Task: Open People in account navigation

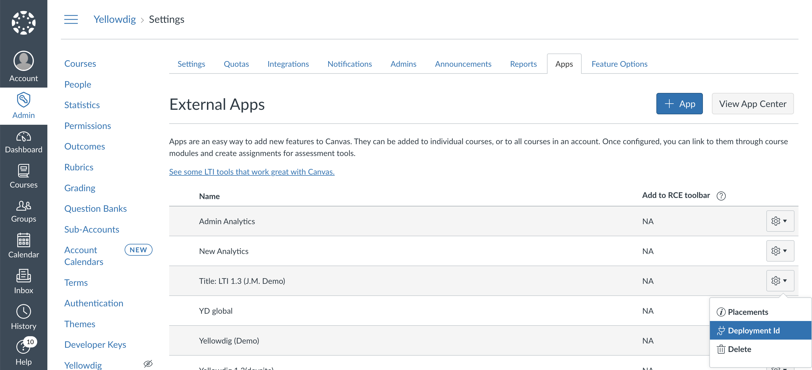Action: [78, 84]
